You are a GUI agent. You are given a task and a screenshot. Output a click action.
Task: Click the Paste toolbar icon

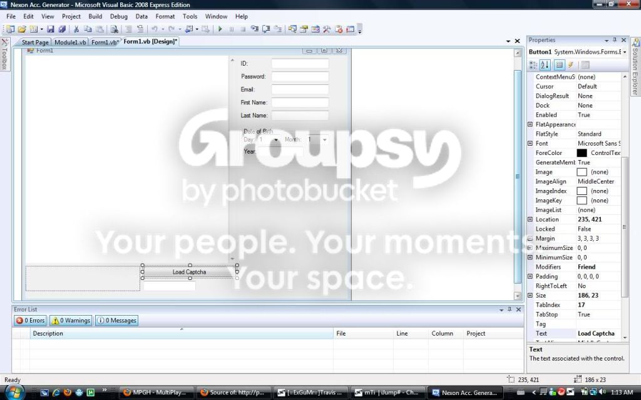[100, 29]
